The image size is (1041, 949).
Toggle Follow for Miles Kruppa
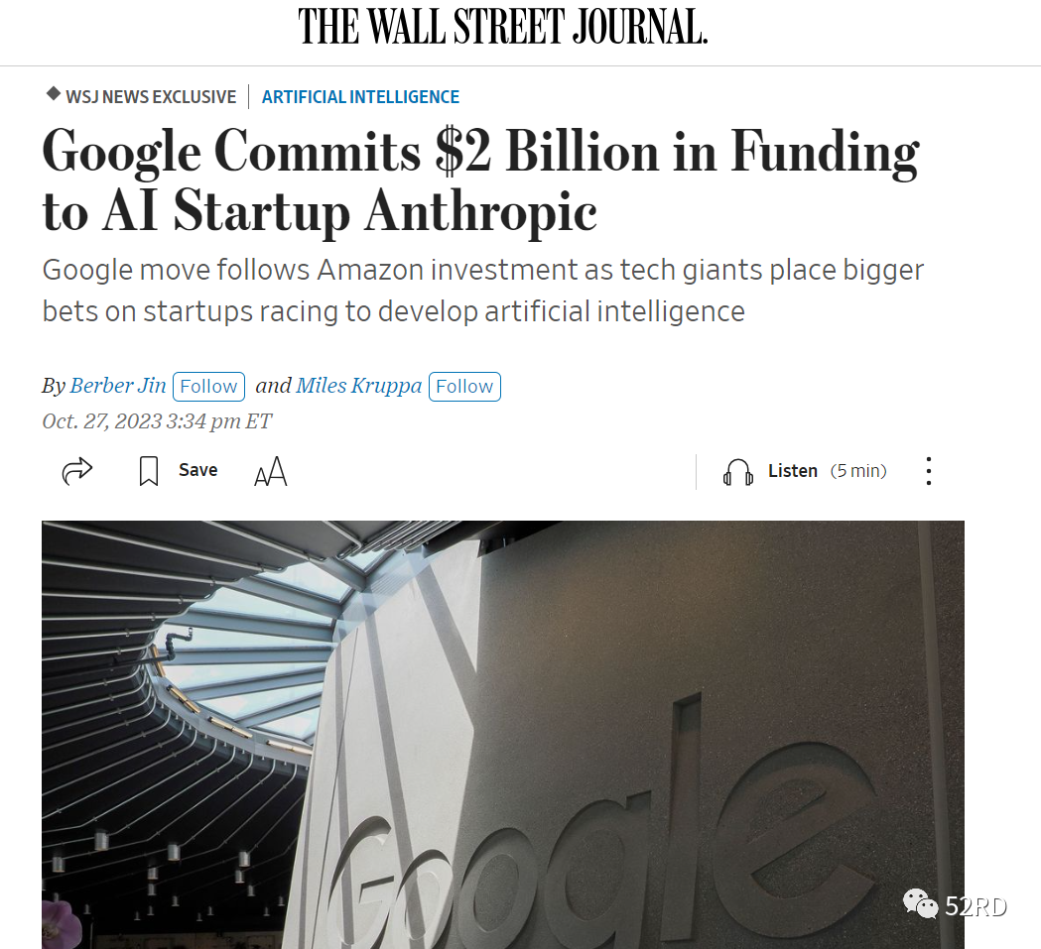[464, 387]
